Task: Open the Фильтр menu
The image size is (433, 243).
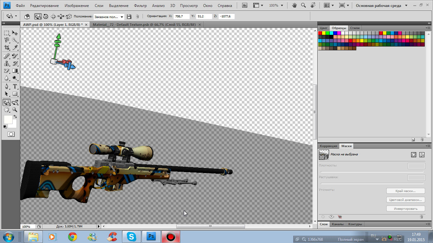Action: point(140,6)
